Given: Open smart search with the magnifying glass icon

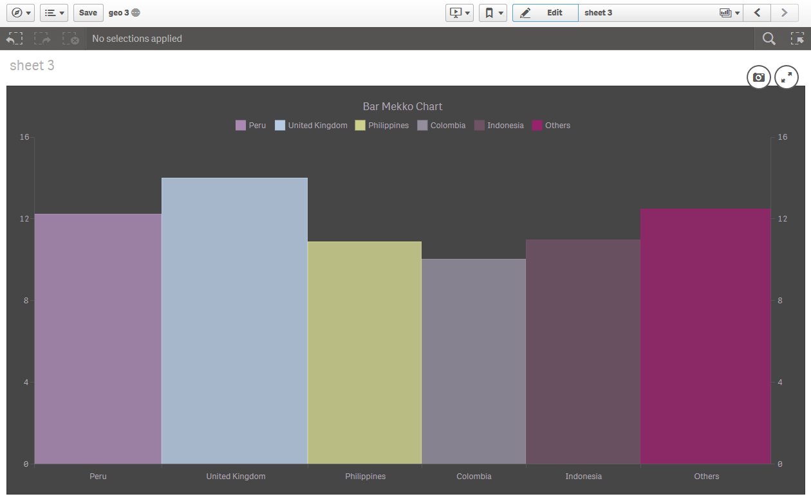Looking at the screenshot, I should click(x=769, y=38).
